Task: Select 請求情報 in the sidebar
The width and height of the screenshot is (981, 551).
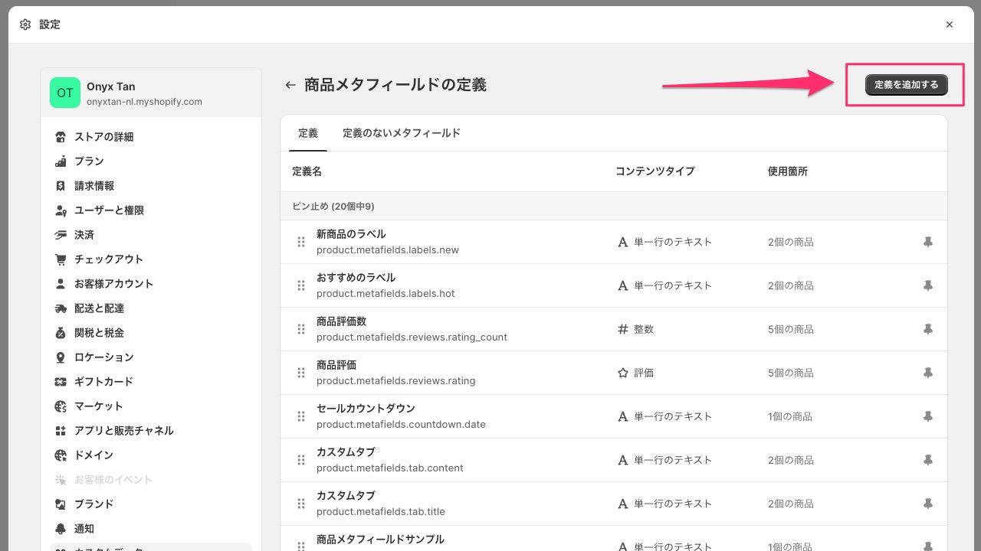Action: pos(94,186)
